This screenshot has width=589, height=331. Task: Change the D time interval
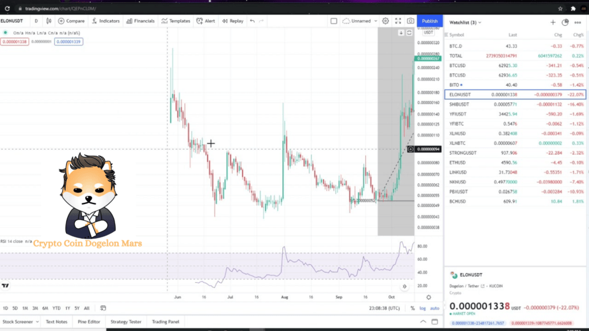[36, 21]
